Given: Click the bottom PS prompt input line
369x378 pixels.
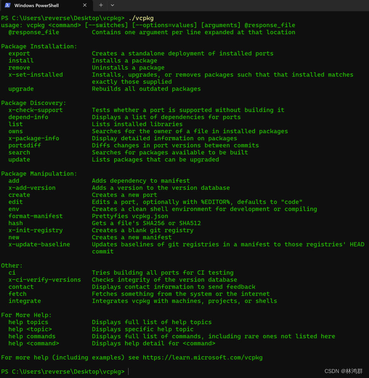Looking at the screenshot, I should point(184,372).
